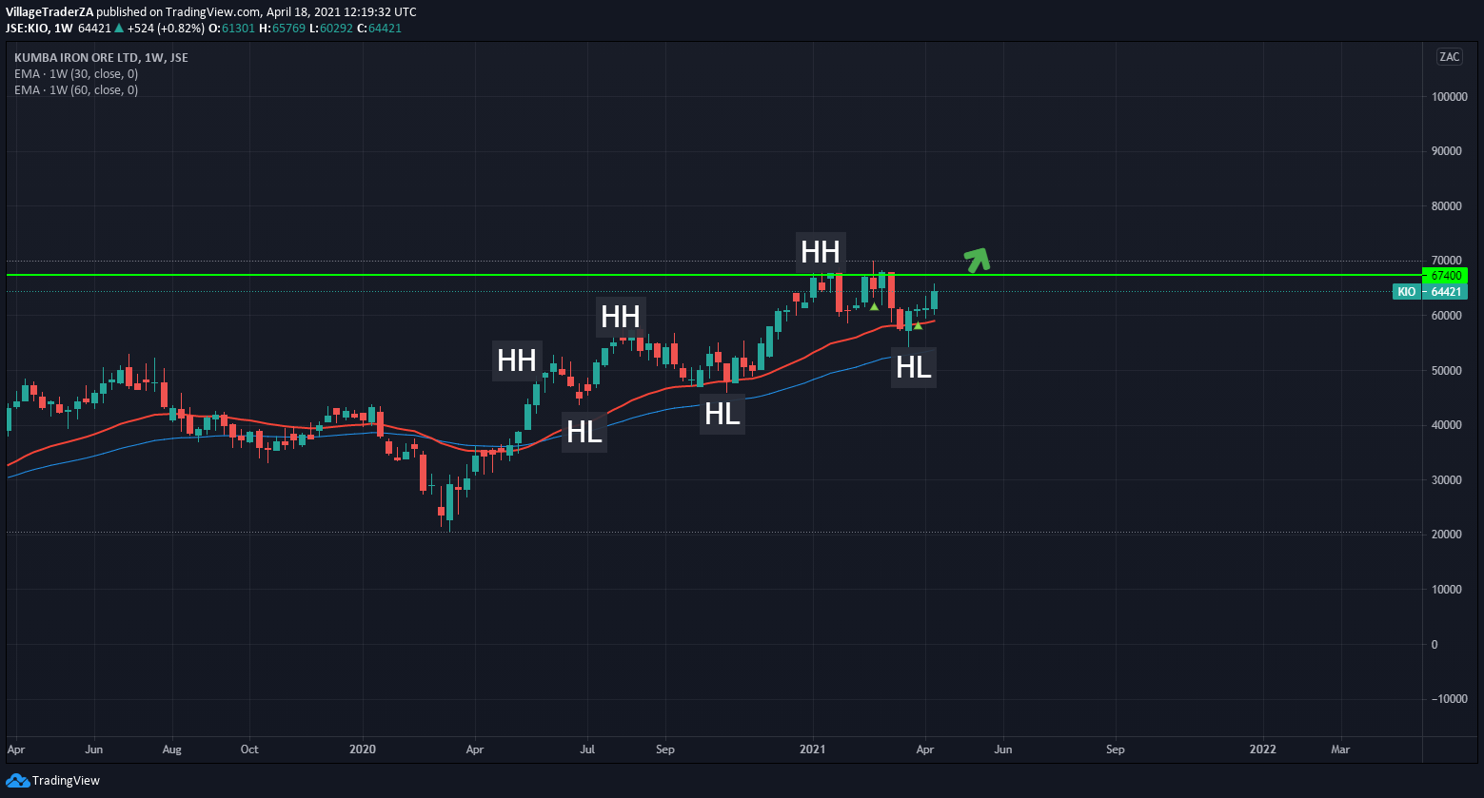Select the middle HL label on the blue EMA

pos(722,414)
